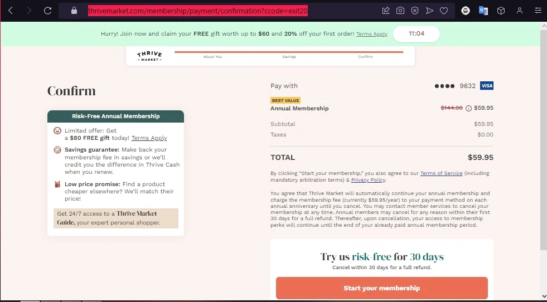The image size is (547, 302).
Task: Click the Savings guarantee badge icon
Action: pyautogui.click(x=57, y=150)
